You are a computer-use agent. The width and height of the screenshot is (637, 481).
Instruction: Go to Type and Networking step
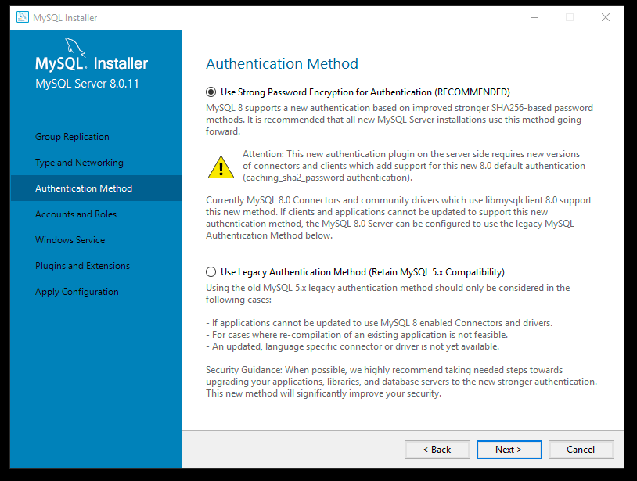[x=79, y=163]
